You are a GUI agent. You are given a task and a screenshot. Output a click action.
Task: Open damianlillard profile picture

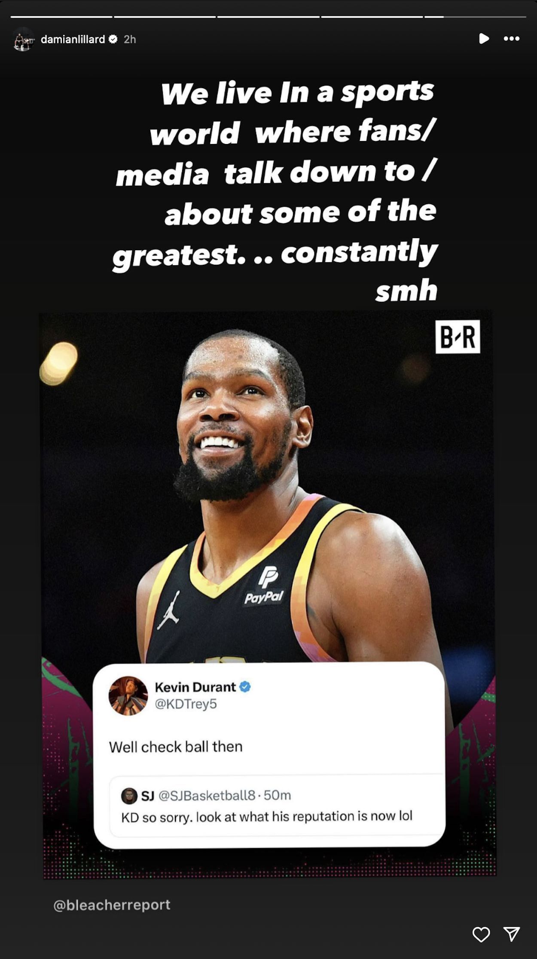click(23, 39)
